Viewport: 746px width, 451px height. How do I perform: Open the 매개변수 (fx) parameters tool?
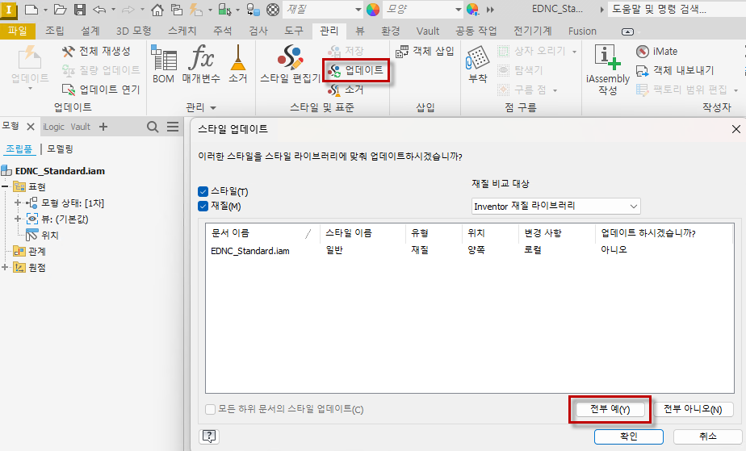click(x=202, y=64)
